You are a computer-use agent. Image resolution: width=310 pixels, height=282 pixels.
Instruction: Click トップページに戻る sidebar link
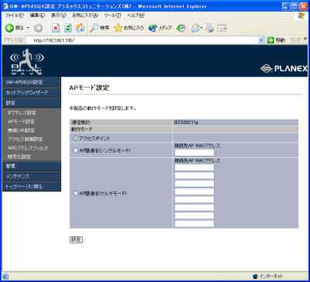click(32, 187)
